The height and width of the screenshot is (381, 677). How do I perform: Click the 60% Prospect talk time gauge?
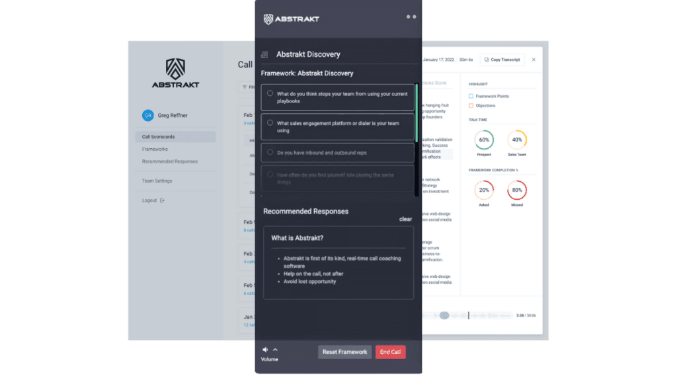[484, 140]
